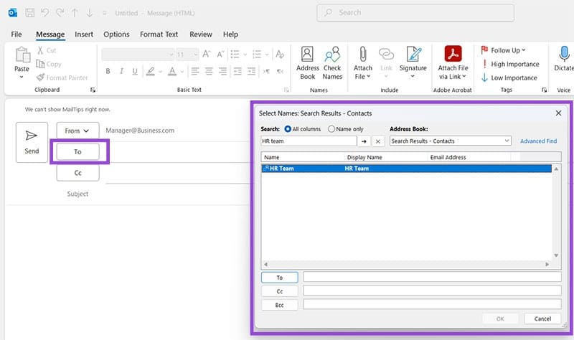This screenshot has width=574, height=340.
Task: Click the search go arrow button
Action: [364, 141]
